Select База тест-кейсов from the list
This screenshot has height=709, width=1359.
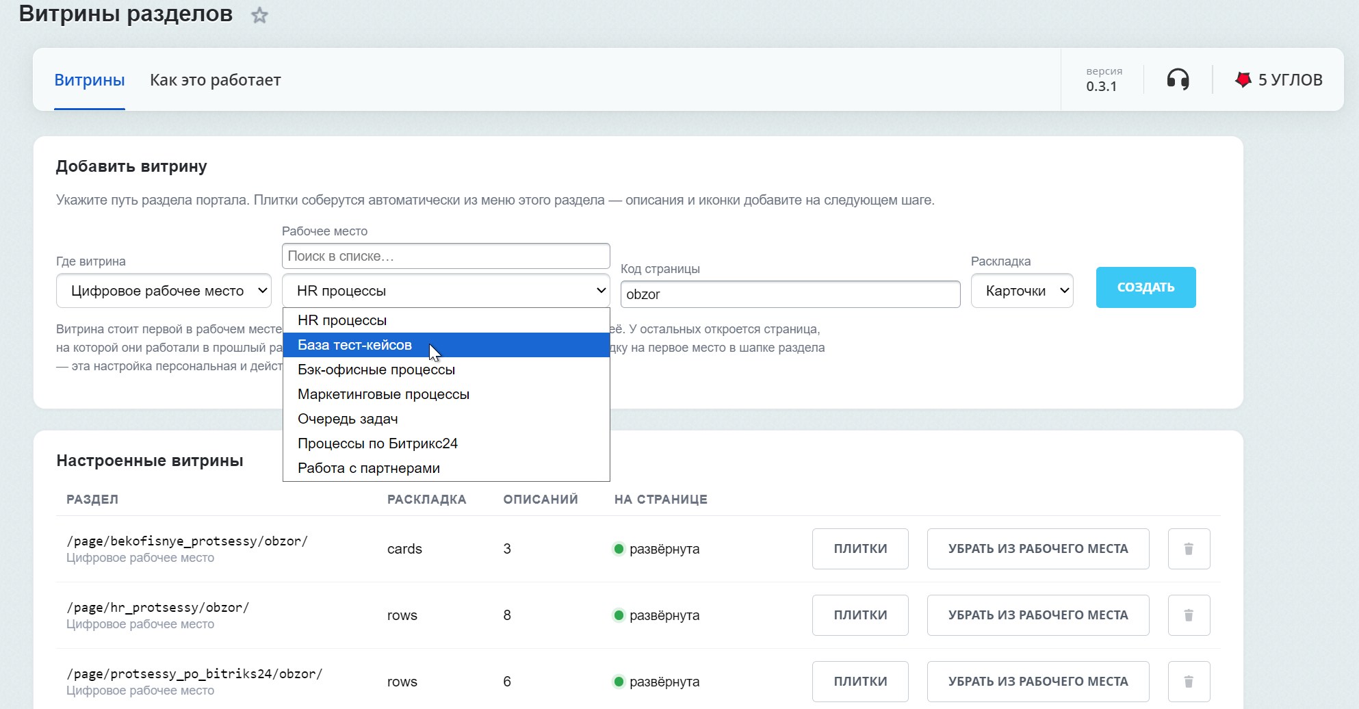coord(446,345)
